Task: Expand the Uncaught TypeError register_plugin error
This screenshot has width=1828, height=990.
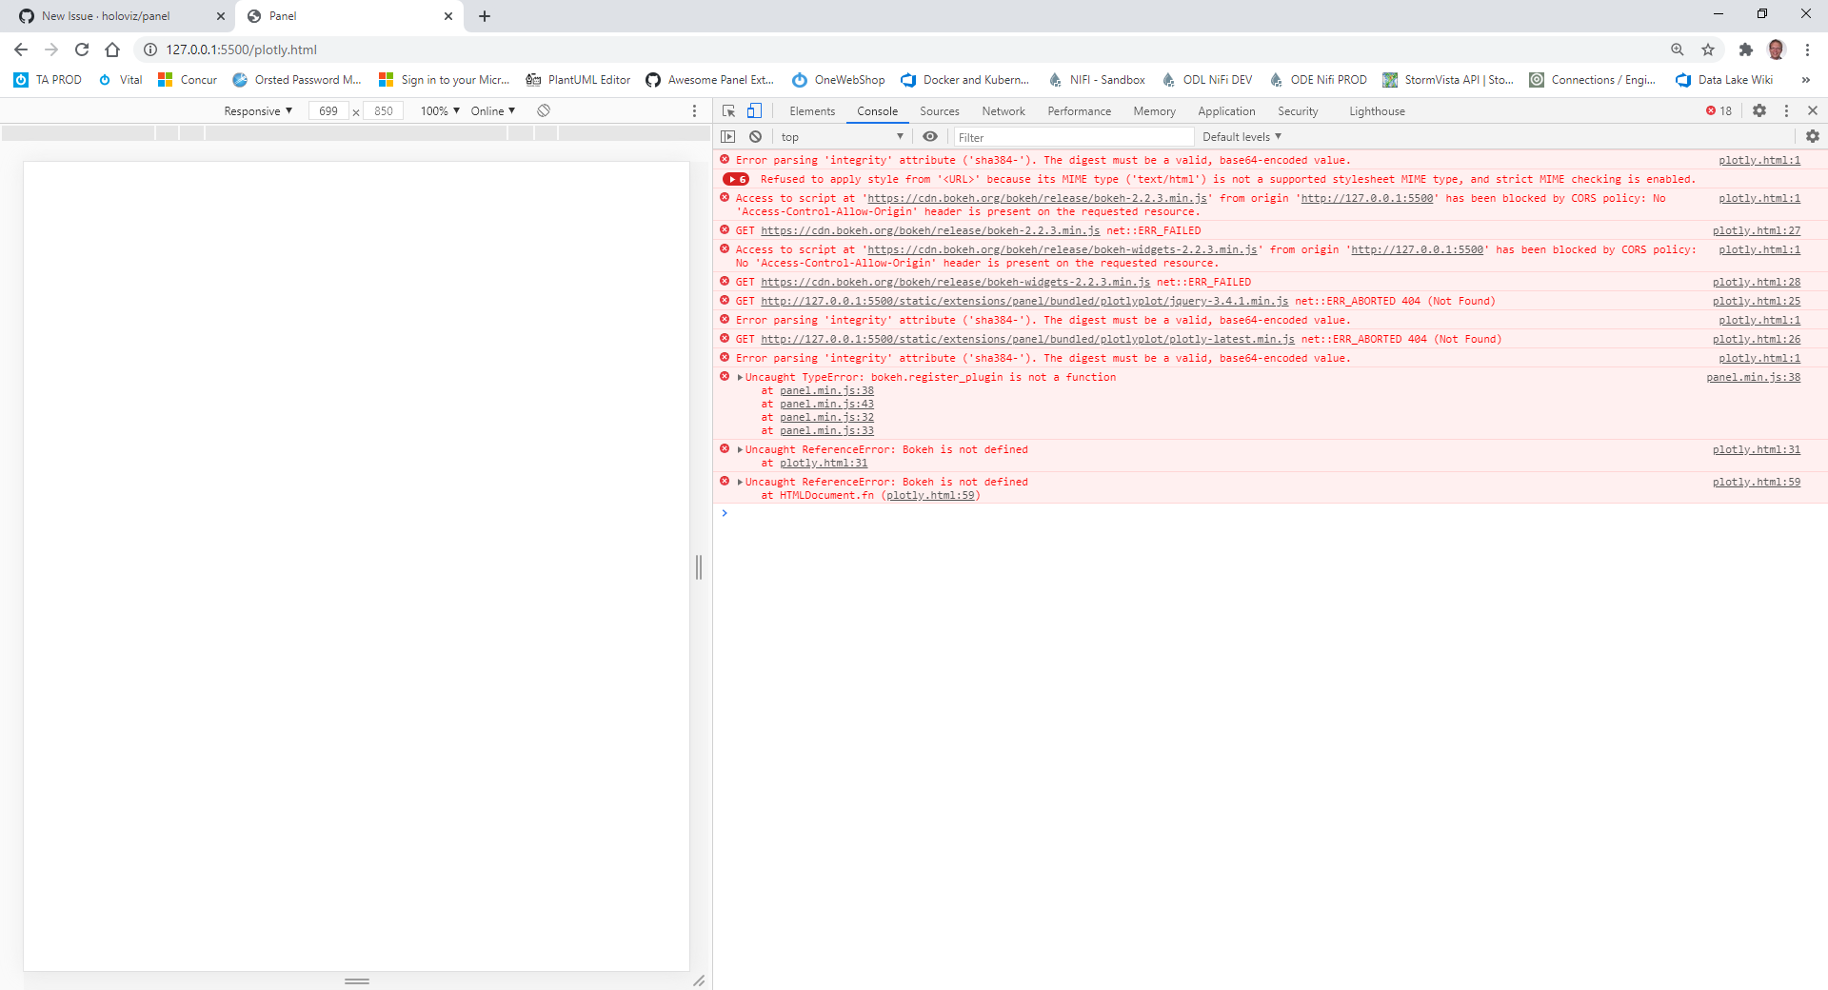Action: (739, 377)
